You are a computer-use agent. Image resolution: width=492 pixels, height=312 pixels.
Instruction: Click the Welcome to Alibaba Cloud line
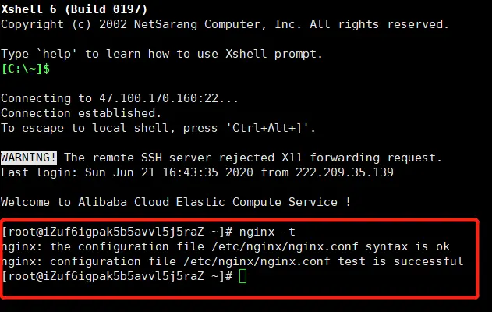[x=175, y=202]
